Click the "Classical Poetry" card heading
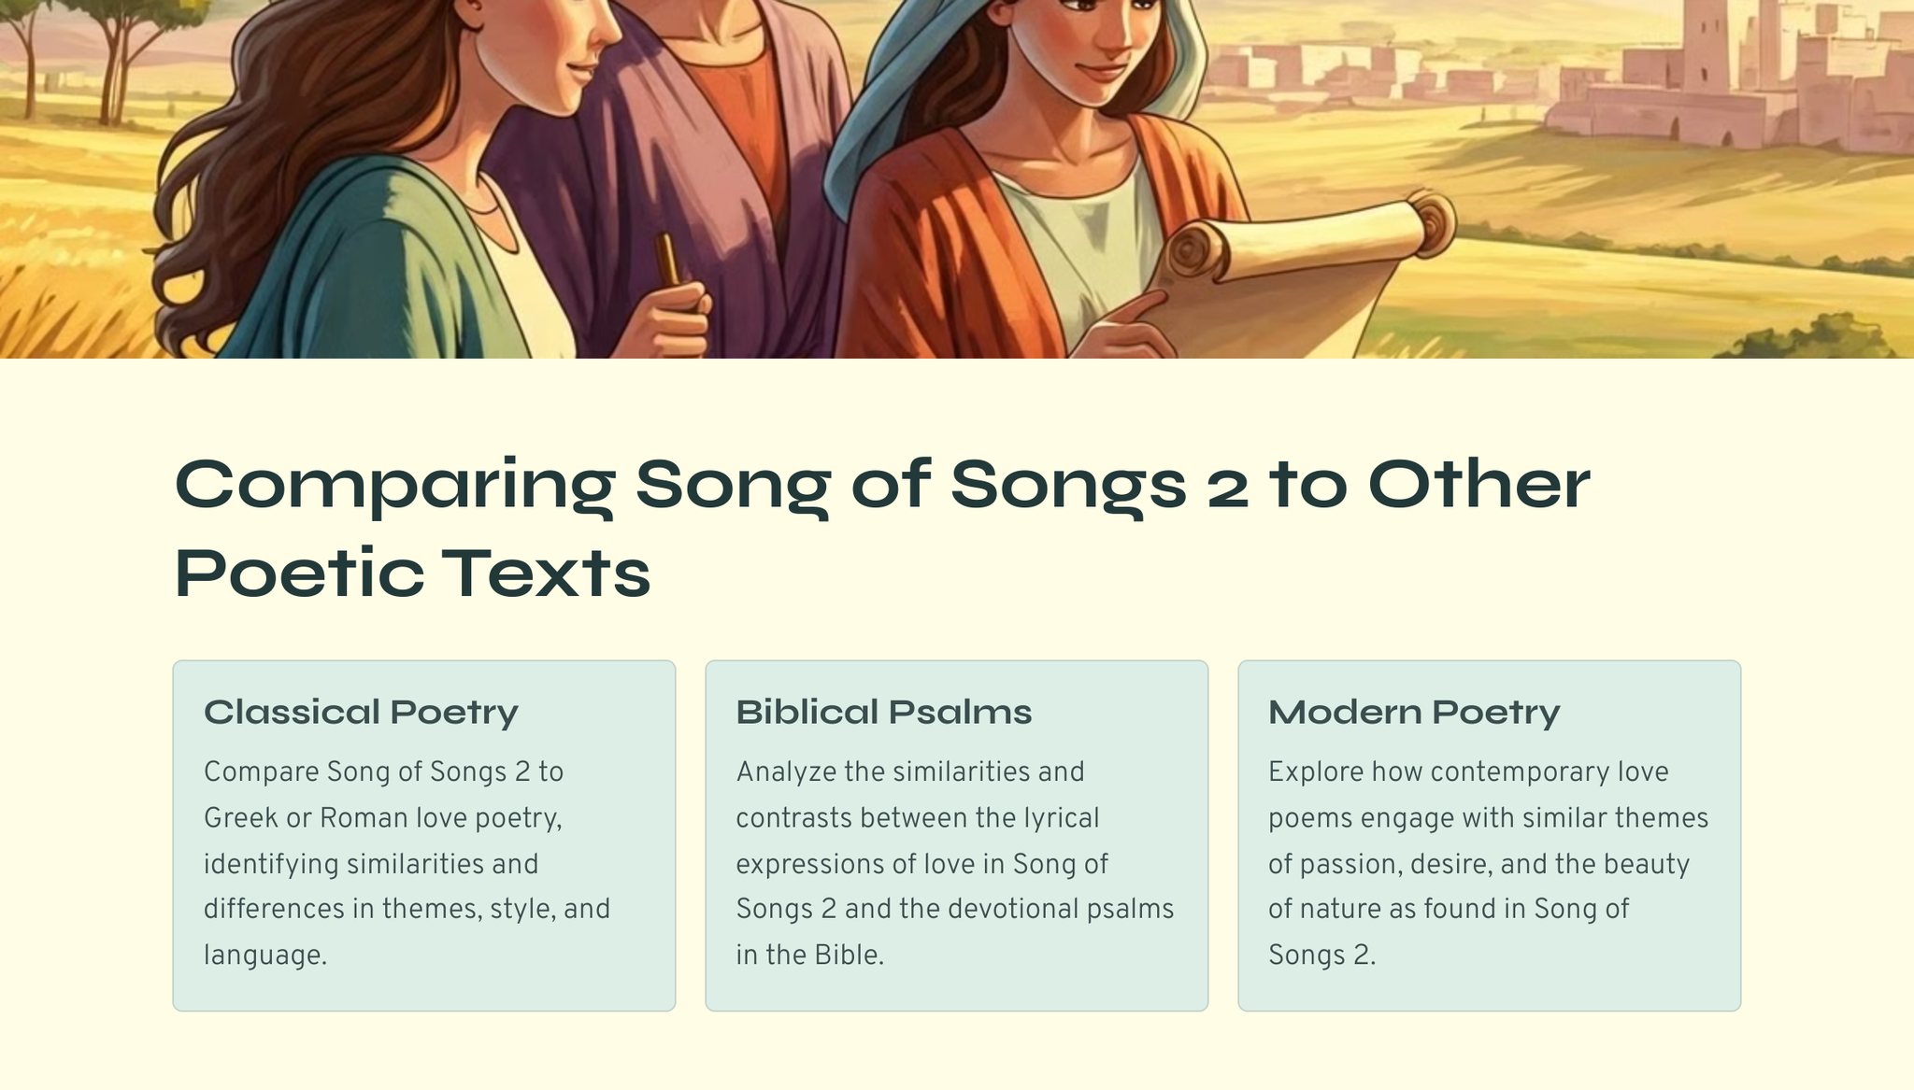The image size is (1914, 1090). click(x=361, y=712)
